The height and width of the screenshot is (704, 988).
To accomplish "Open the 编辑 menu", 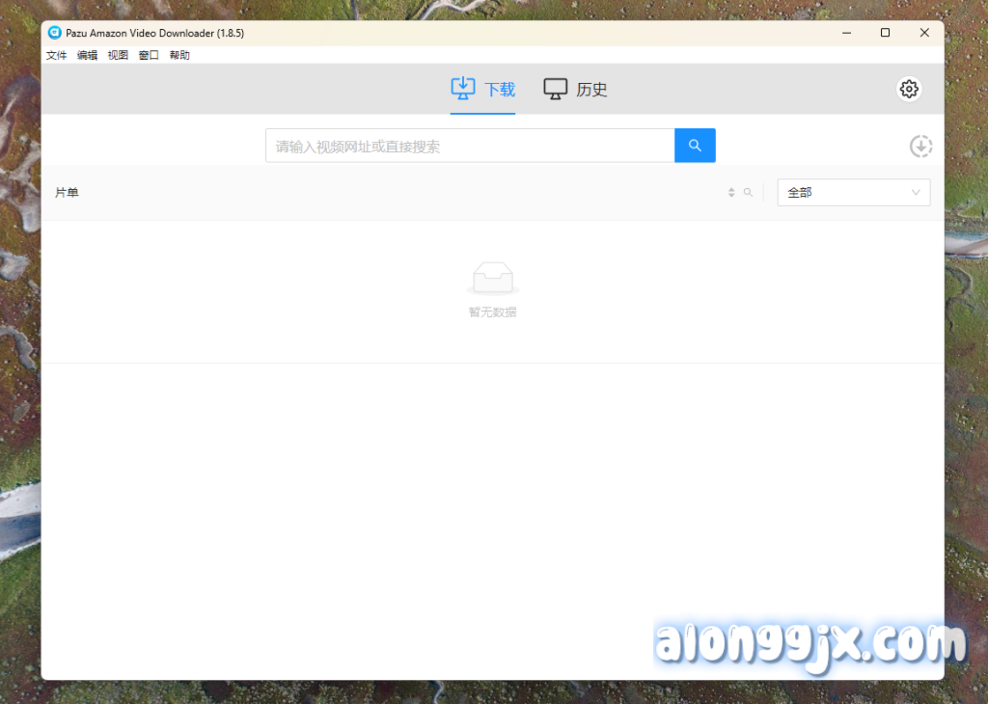I will pos(88,55).
